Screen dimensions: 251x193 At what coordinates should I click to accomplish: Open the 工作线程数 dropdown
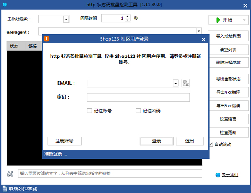(66, 19)
